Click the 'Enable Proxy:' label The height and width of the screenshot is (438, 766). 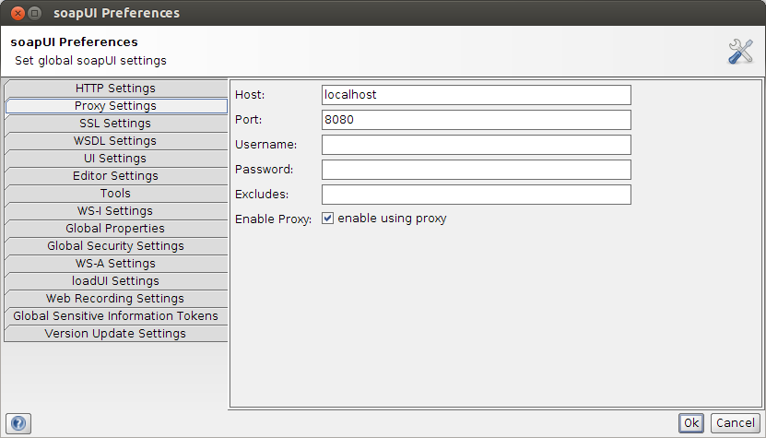(x=273, y=219)
